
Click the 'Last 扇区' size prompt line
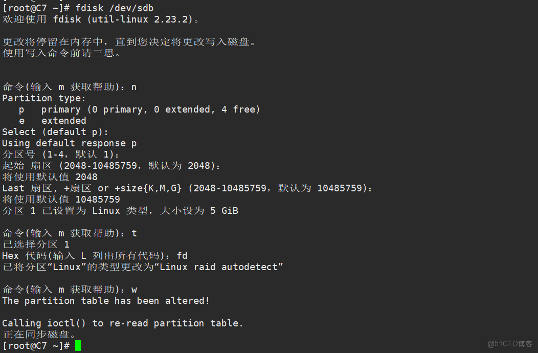pyautogui.click(x=187, y=188)
